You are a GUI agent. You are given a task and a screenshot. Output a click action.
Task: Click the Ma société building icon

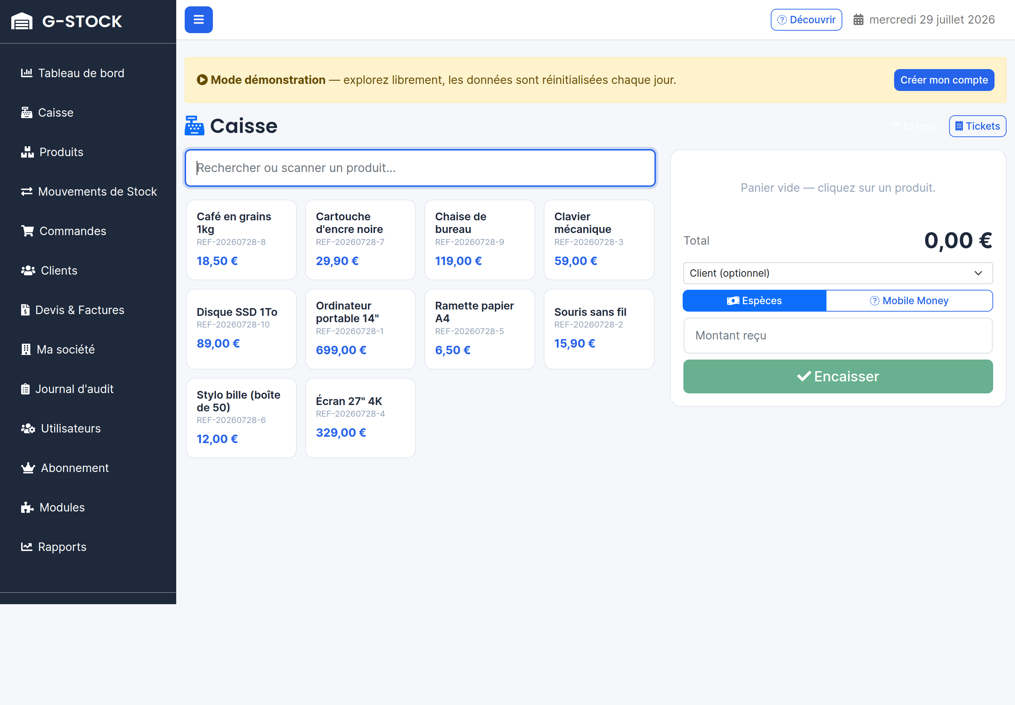26,349
